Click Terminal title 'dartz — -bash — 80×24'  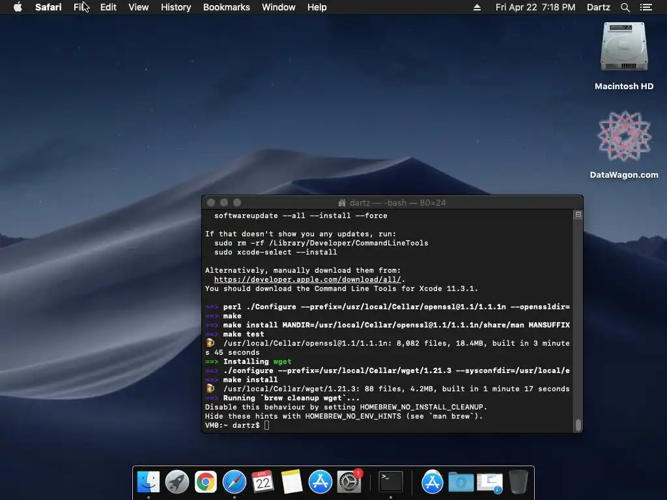pyautogui.click(x=397, y=203)
